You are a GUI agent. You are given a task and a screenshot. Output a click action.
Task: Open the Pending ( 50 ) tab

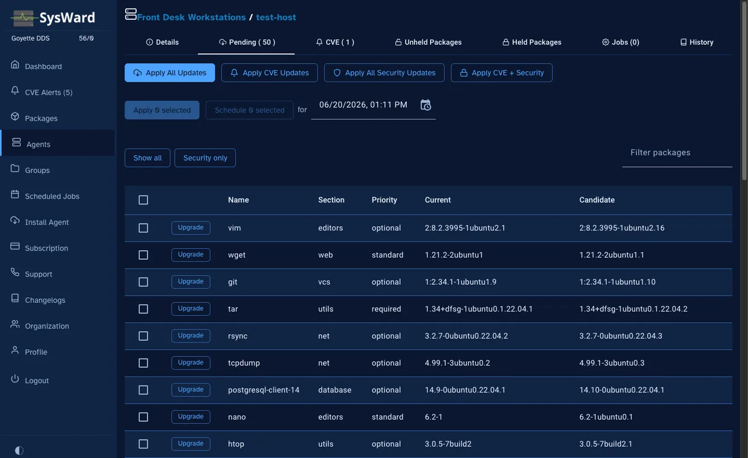click(x=246, y=42)
